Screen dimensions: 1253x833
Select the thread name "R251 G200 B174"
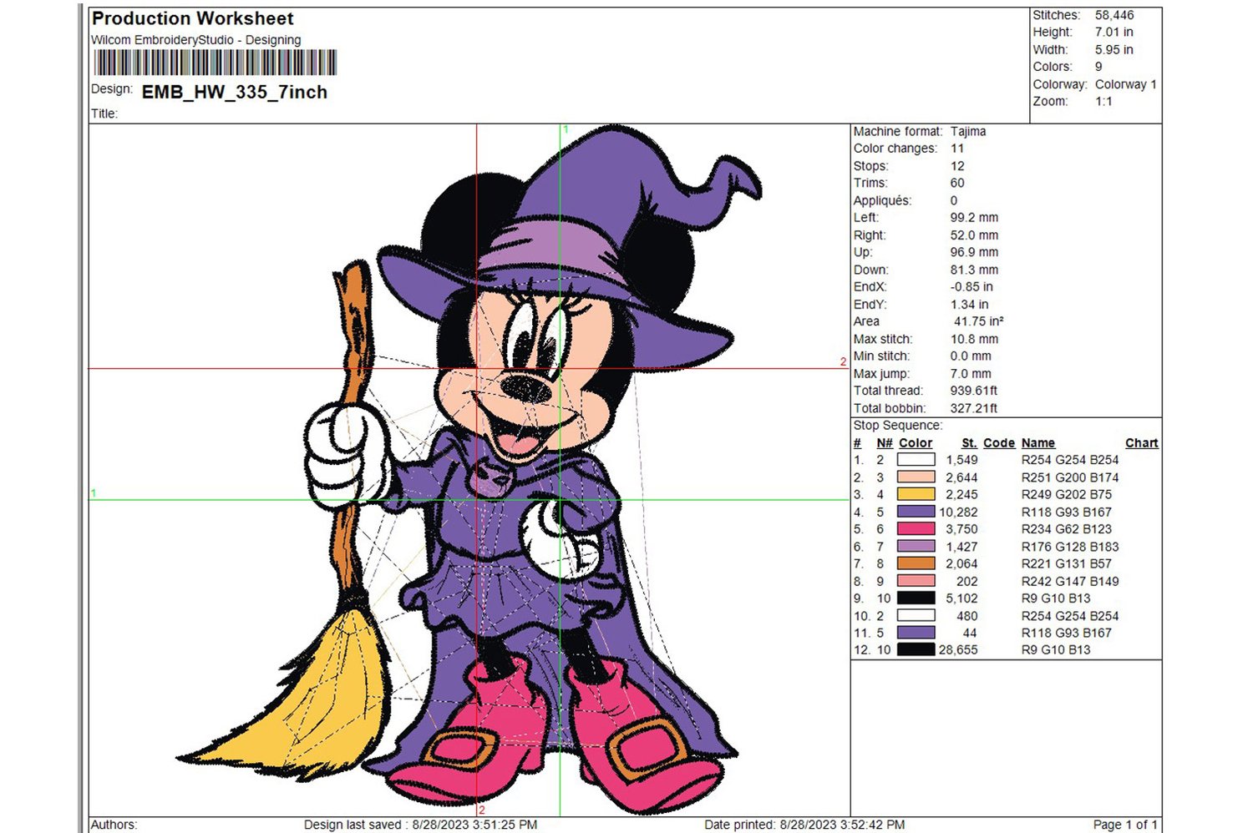tap(1070, 477)
